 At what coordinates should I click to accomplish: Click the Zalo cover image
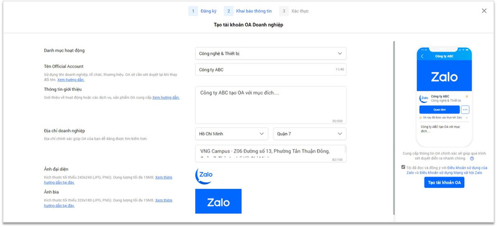pyautogui.click(x=218, y=202)
